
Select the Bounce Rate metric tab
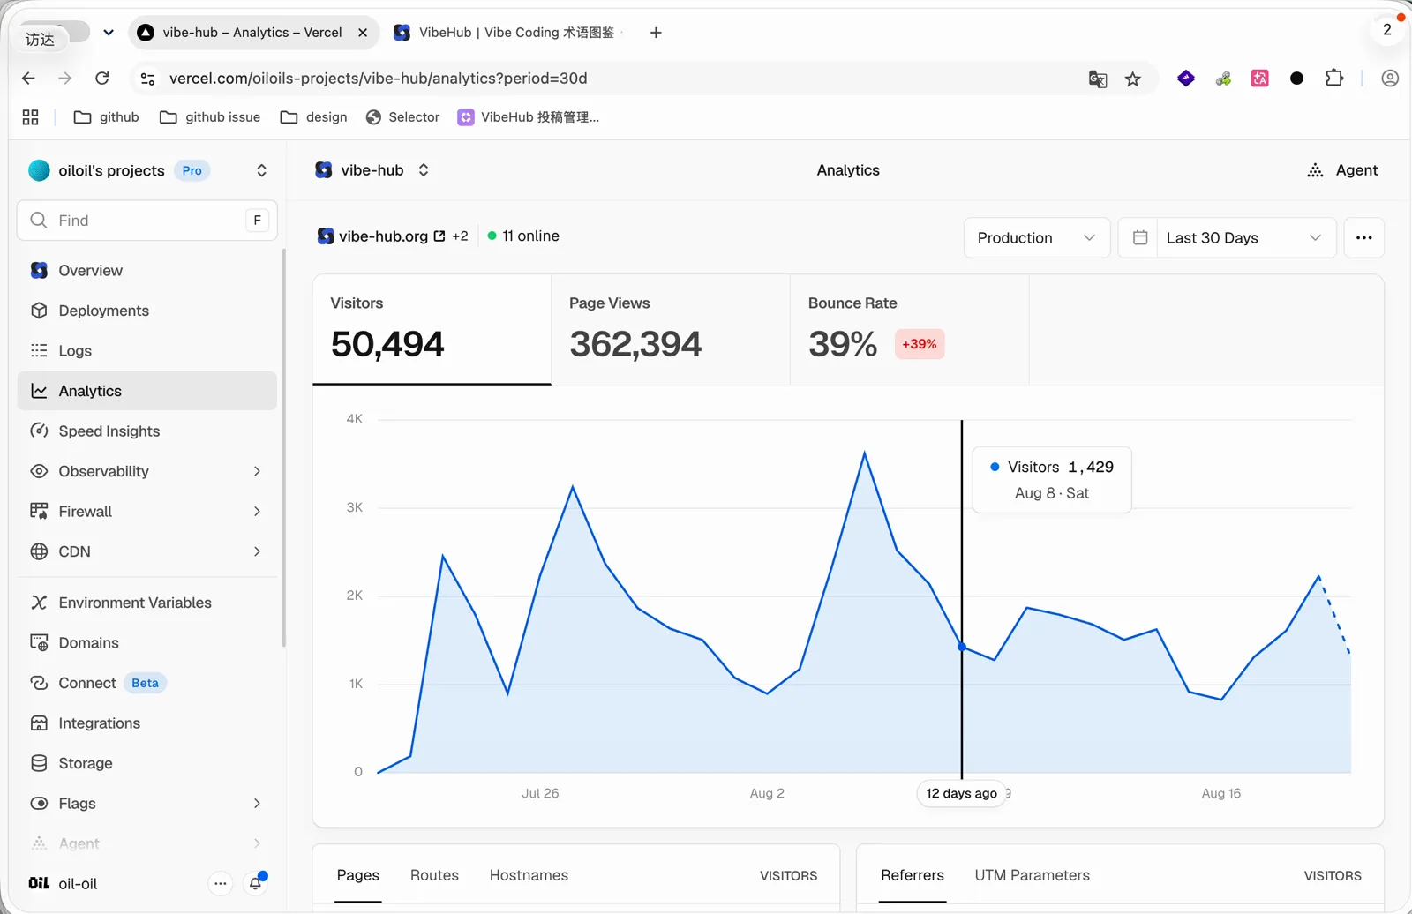click(x=910, y=330)
